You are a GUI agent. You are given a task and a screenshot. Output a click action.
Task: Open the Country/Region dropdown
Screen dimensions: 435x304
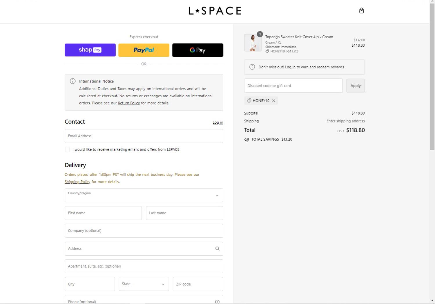click(144, 195)
